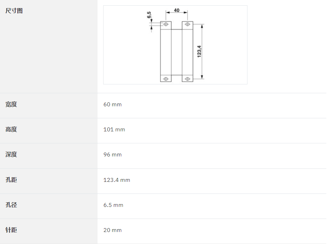Click the 深度 label
This screenshot has height=244, width=327.
11,154
